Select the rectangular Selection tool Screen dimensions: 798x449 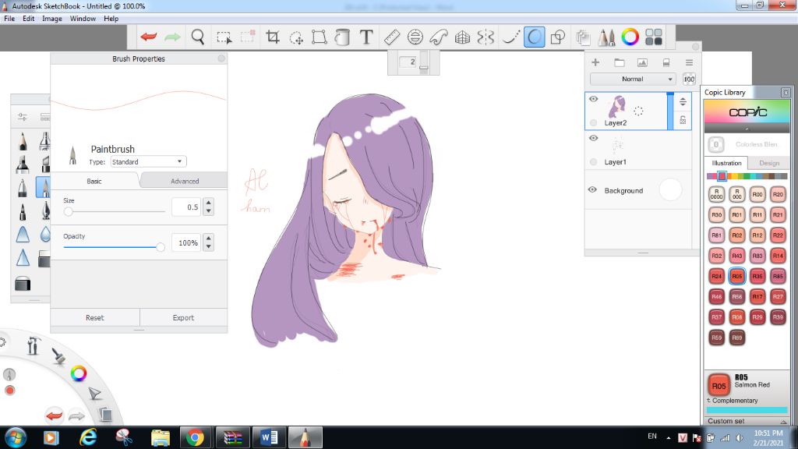coord(224,37)
